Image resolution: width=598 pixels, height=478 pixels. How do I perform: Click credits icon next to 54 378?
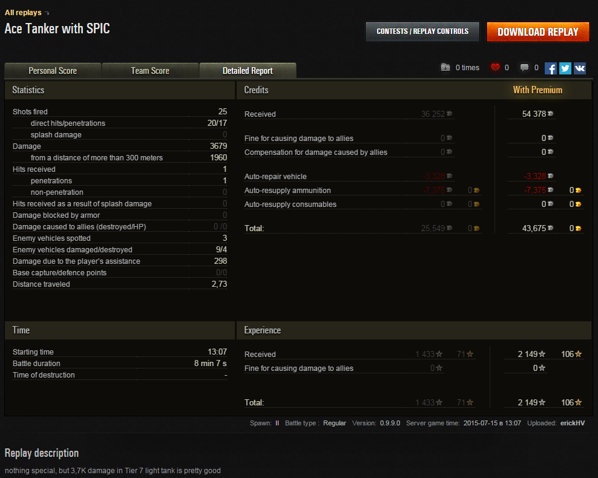coord(551,114)
